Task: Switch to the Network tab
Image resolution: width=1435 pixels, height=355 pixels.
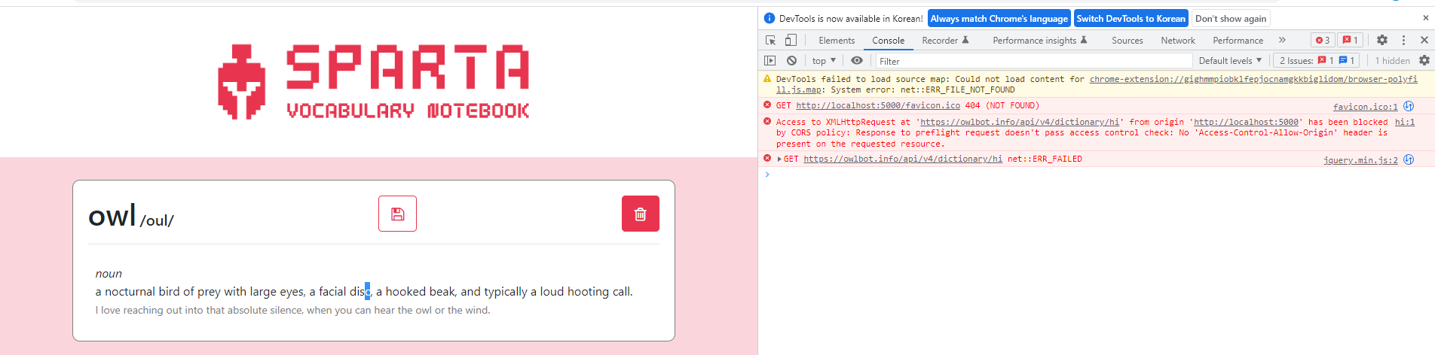Action: click(x=1177, y=41)
